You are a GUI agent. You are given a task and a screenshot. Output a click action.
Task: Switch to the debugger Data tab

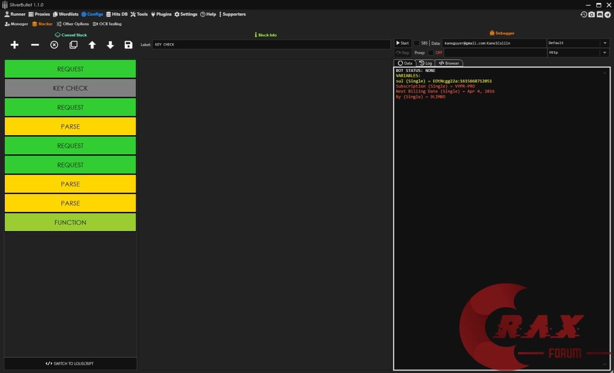(405, 63)
